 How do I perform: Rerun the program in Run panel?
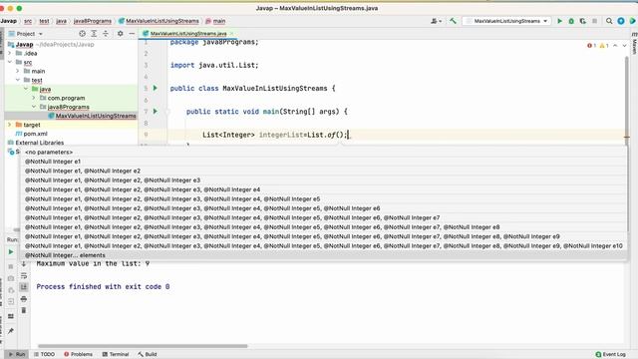11,252
